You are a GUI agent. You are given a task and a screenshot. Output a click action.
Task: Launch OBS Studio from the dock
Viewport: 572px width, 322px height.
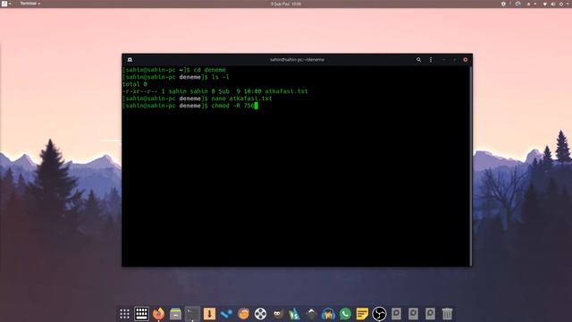(379, 314)
